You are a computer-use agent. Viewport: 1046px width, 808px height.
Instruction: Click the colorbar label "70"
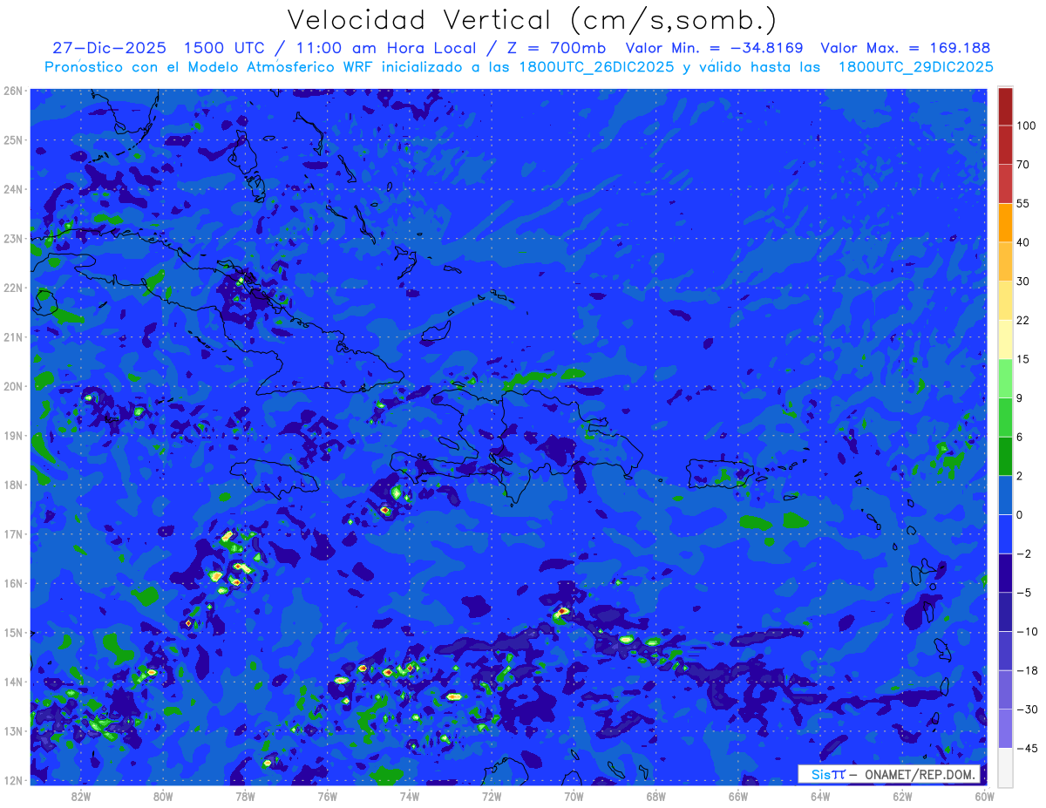point(1023,164)
